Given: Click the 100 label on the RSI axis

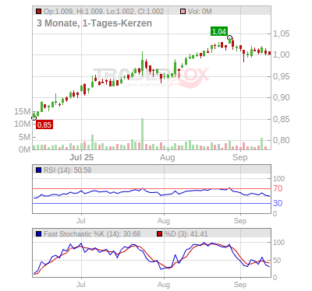Looking at the screenshot, I should (278, 178).
